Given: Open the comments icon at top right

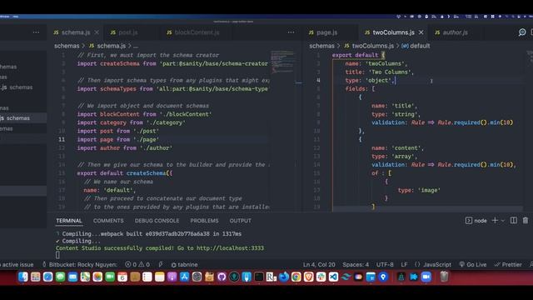Looking at the screenshot, I should 522,32.
